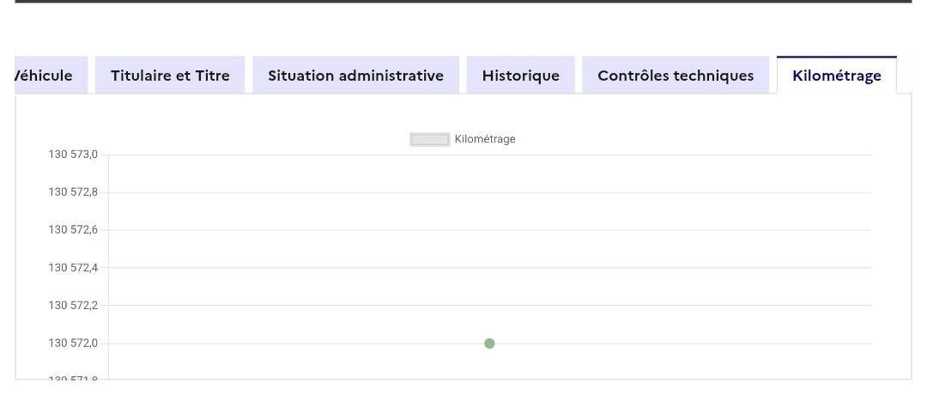
Task: Select the Kilométrage tab
Action: click(837, 76)
